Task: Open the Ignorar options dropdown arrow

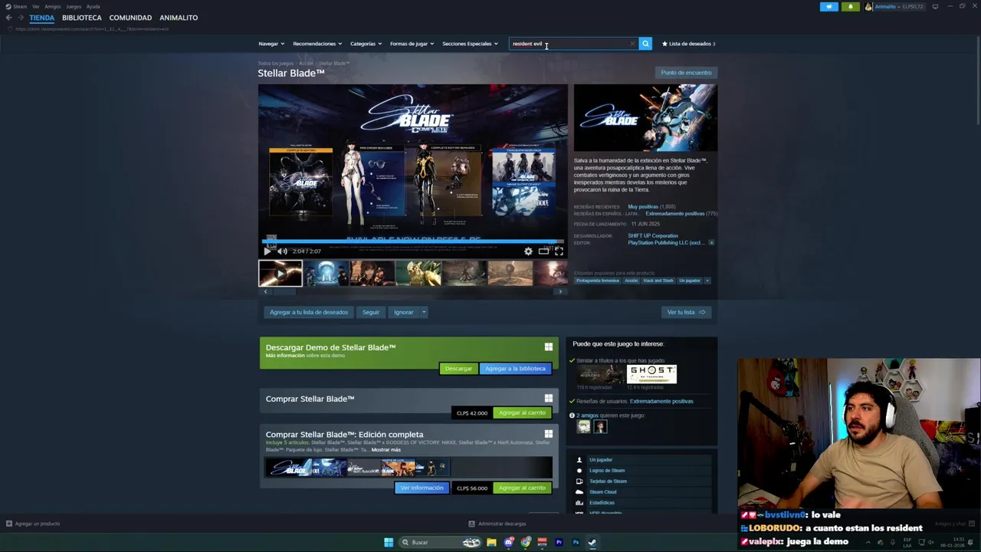Action: pos(424,312)
